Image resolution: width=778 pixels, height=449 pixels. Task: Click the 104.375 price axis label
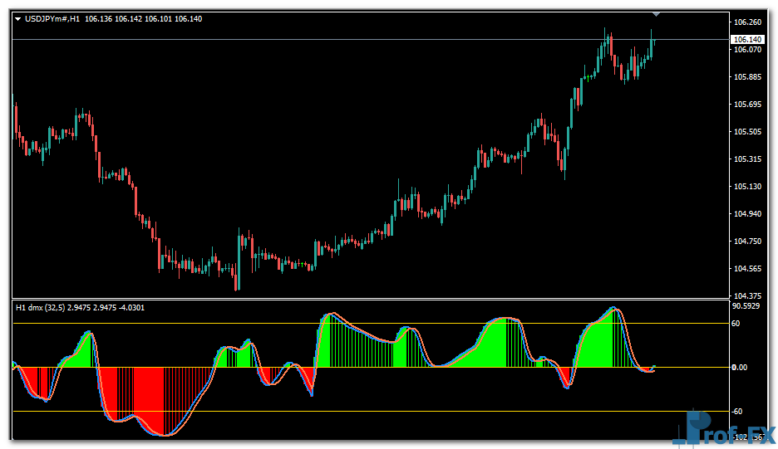pyautogui.click(x=747, y=296)
